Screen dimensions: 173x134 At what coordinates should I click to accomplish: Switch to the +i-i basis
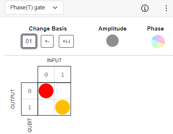click(66, 41)
